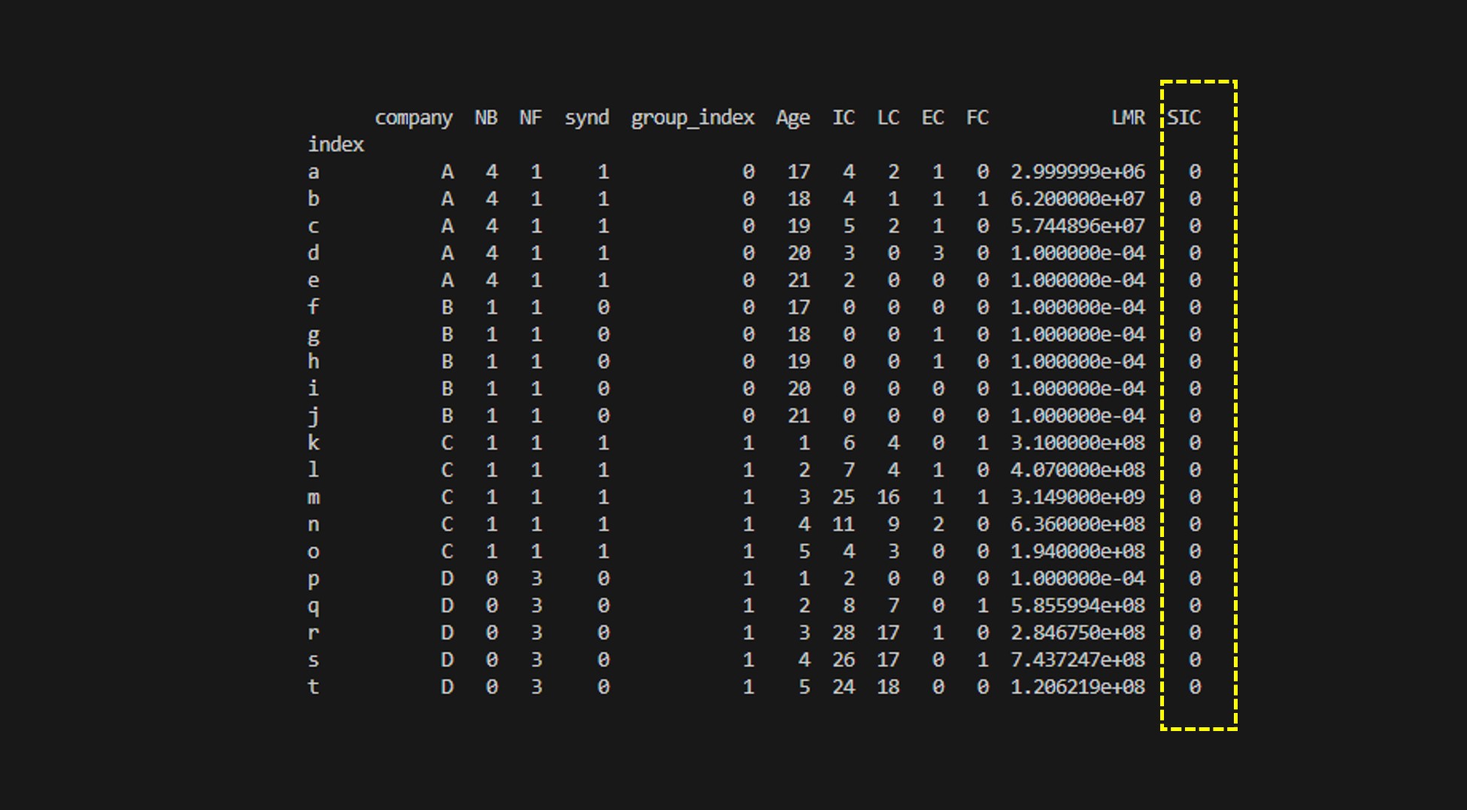Click IC value 28 in row r
The height and width of the screenshot is (810, 1467).
[x=843, y=633]
